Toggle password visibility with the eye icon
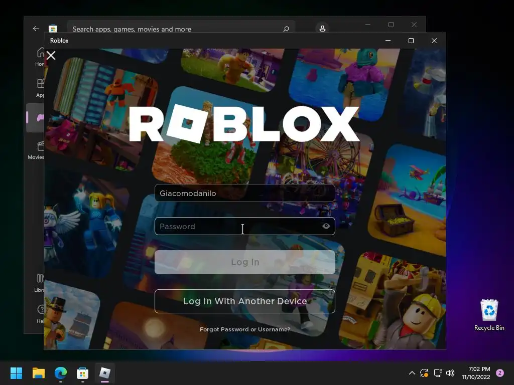The image size is (514, 385). point(326,226)
